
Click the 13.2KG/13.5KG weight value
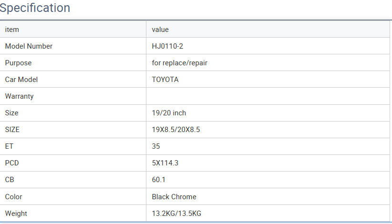(x=176, y=213)
